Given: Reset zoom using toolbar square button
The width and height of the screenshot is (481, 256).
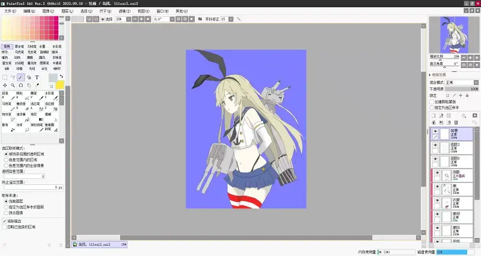Looking at the screenshot, I should (x=148, y=19).
